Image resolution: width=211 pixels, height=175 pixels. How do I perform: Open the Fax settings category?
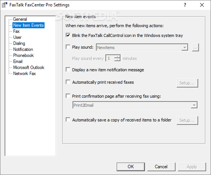[x=16, y=31]
